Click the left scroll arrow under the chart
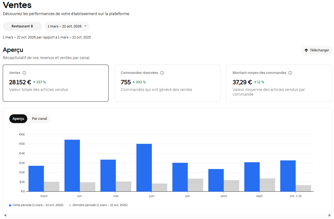The image size is (334, 219). click(5, 215)
